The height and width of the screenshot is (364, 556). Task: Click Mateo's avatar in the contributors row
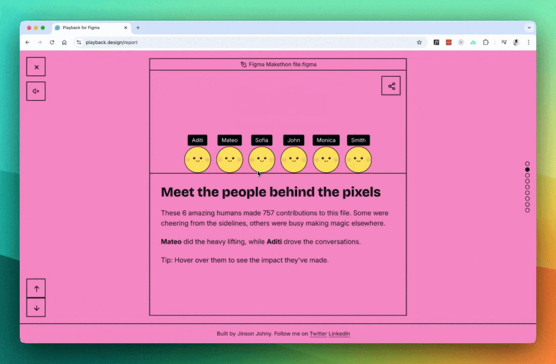(229, 159)
